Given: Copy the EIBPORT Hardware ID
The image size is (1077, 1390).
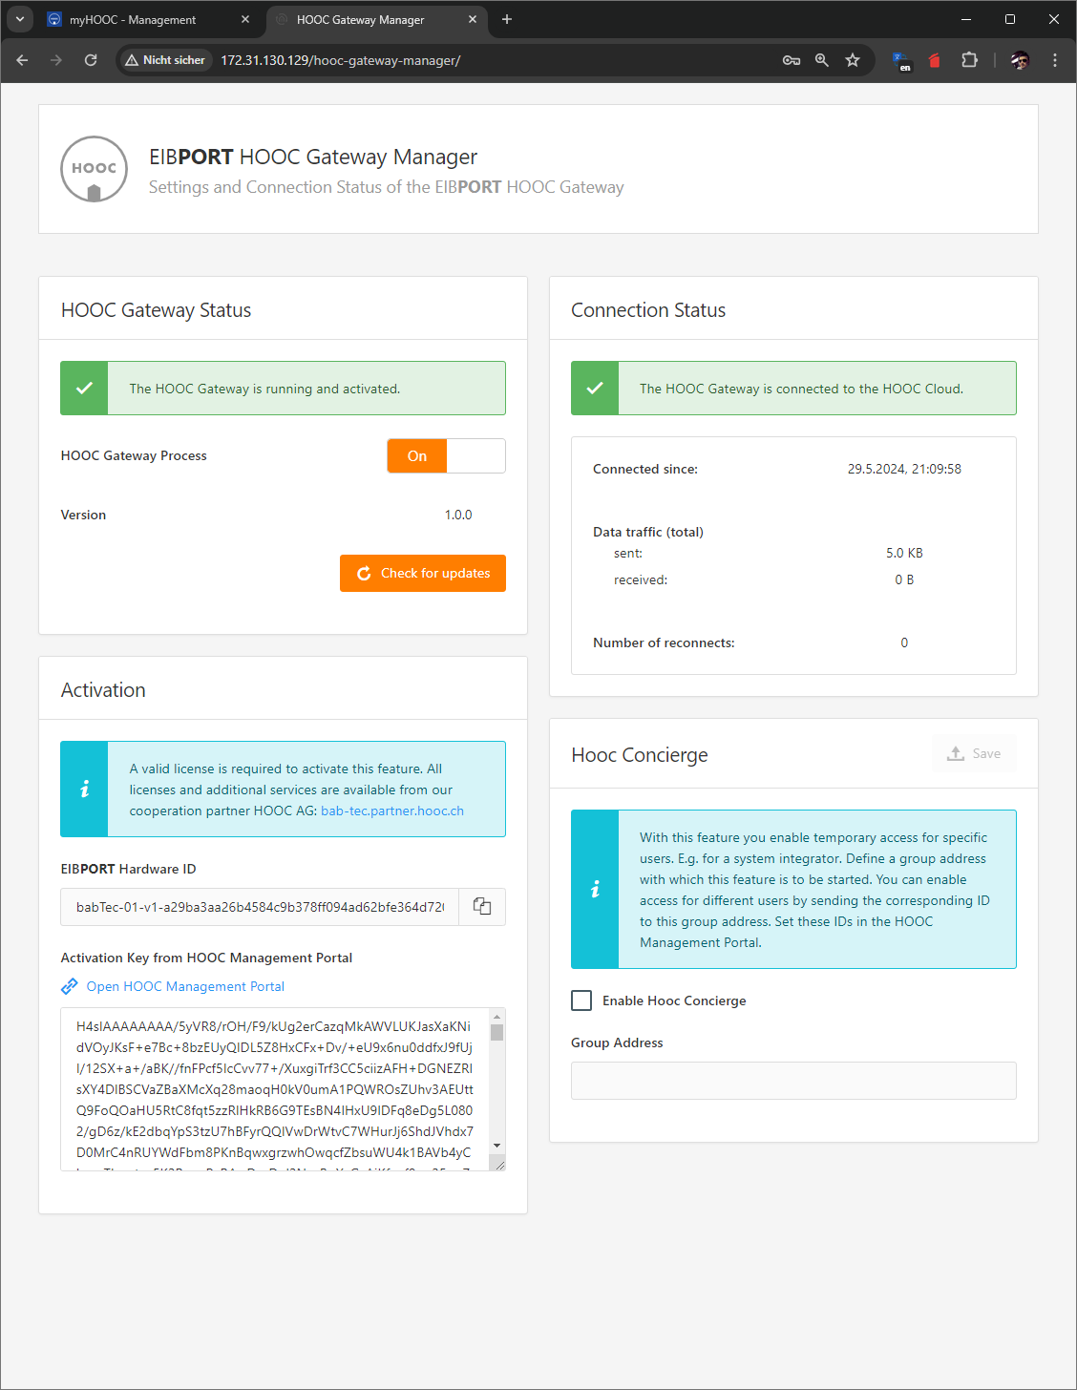Looking at the screenshot, I should coord(482,907).
